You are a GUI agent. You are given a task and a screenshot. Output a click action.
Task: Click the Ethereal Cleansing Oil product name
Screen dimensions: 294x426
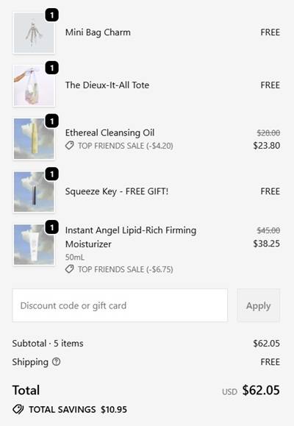110,133
